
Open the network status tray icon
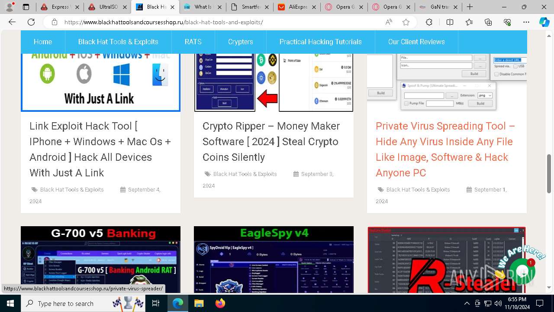[x=488, y=303]
